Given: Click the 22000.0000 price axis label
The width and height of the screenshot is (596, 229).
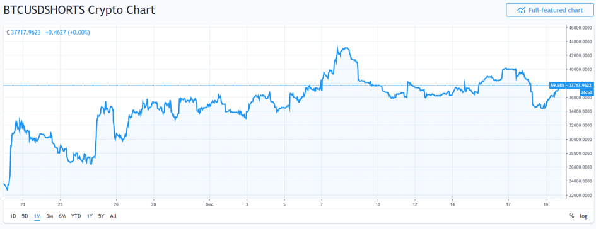Looking at the screenshot, I should point(580,195).
